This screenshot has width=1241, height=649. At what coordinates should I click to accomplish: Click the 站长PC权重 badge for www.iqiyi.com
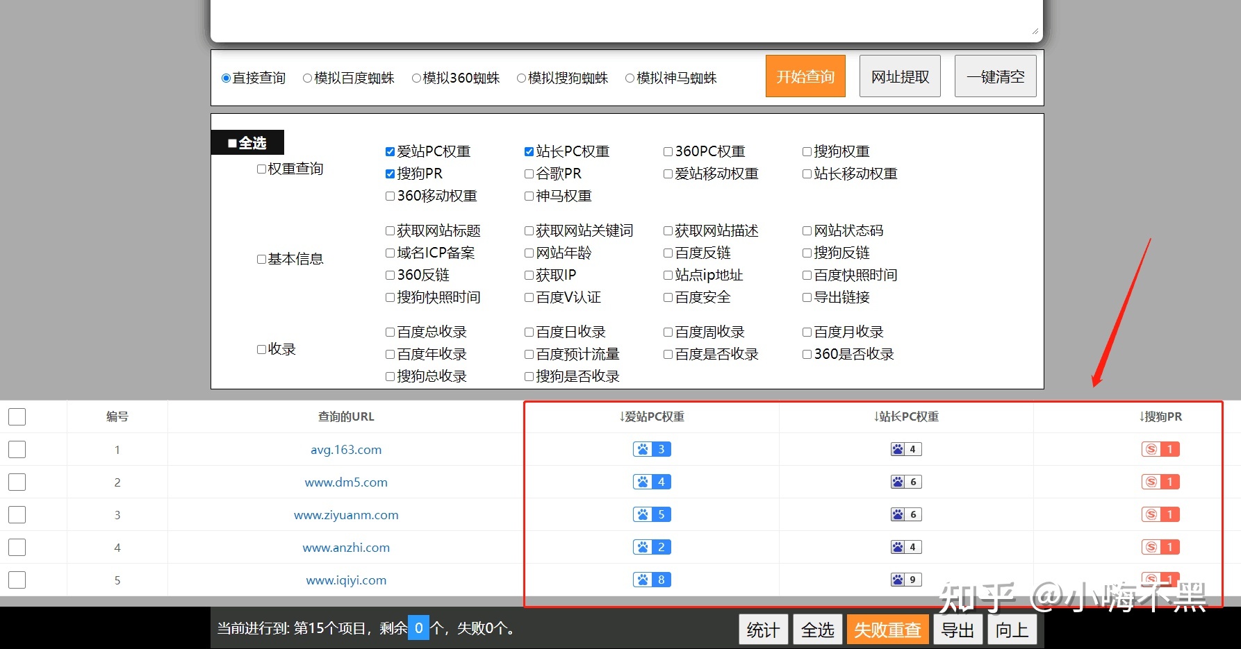point(906,580)
